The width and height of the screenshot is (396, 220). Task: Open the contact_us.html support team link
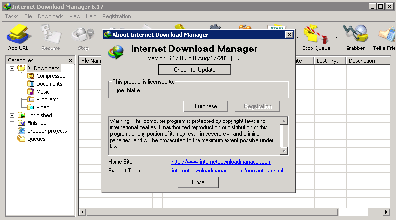[227, 171]
